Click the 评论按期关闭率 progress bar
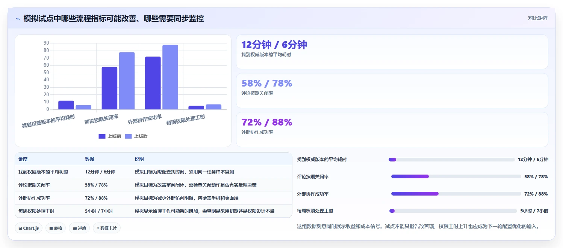 [456, 176]
